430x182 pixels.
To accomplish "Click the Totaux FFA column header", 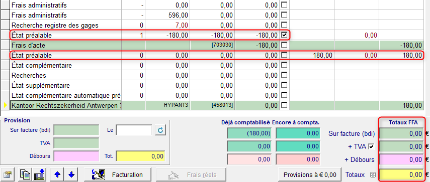I will pyautogui.click(x=403, y=123).
